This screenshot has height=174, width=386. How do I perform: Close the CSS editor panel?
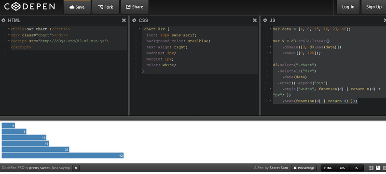click(255, 20)
